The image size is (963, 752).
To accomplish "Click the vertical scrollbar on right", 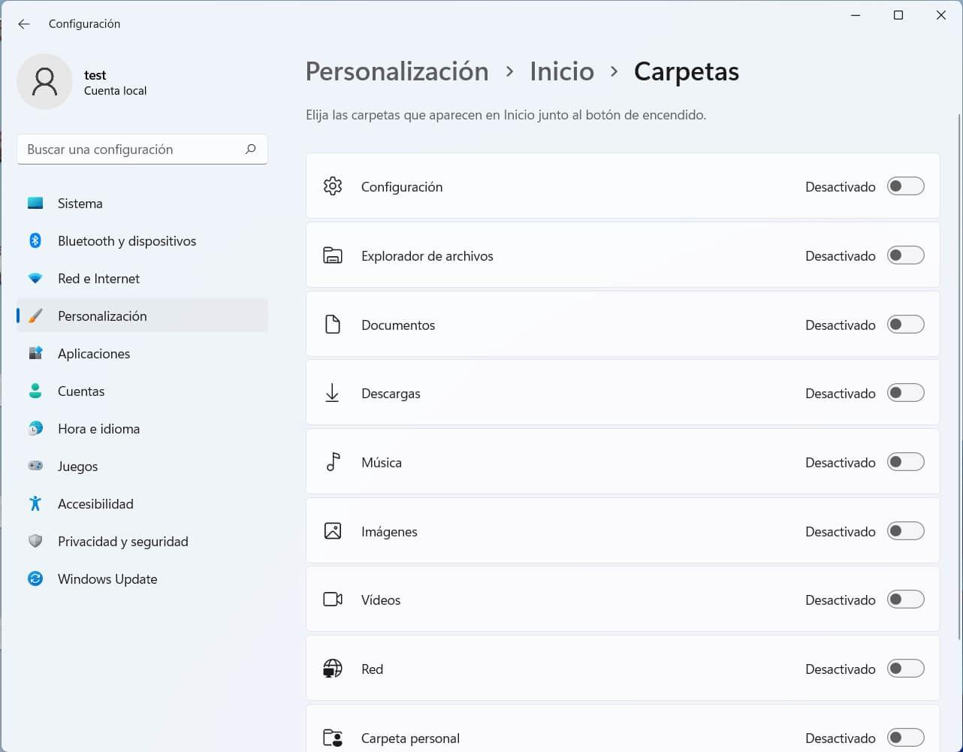I will [x=958, y=376].
